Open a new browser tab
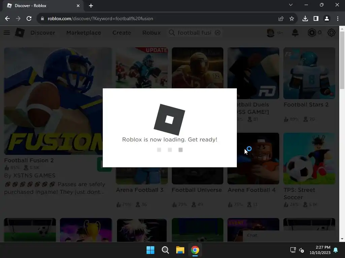 point(91,6)
